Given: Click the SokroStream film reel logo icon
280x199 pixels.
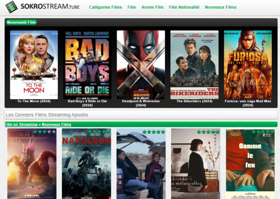Looking at the screenshot, I should coord(11,7).
